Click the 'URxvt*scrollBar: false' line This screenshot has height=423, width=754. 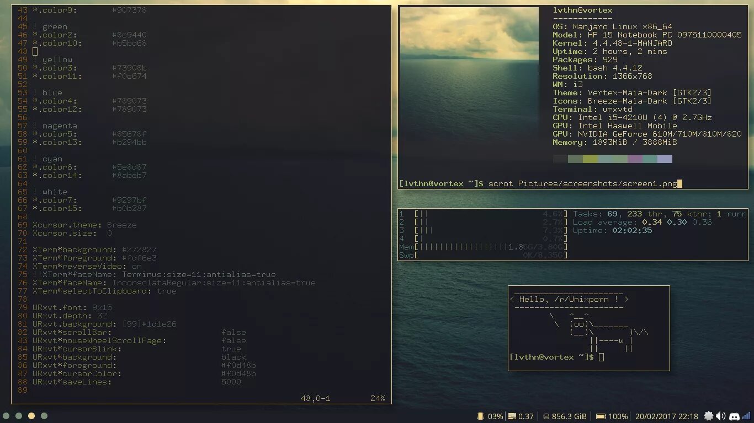click(x=139, y=332)
